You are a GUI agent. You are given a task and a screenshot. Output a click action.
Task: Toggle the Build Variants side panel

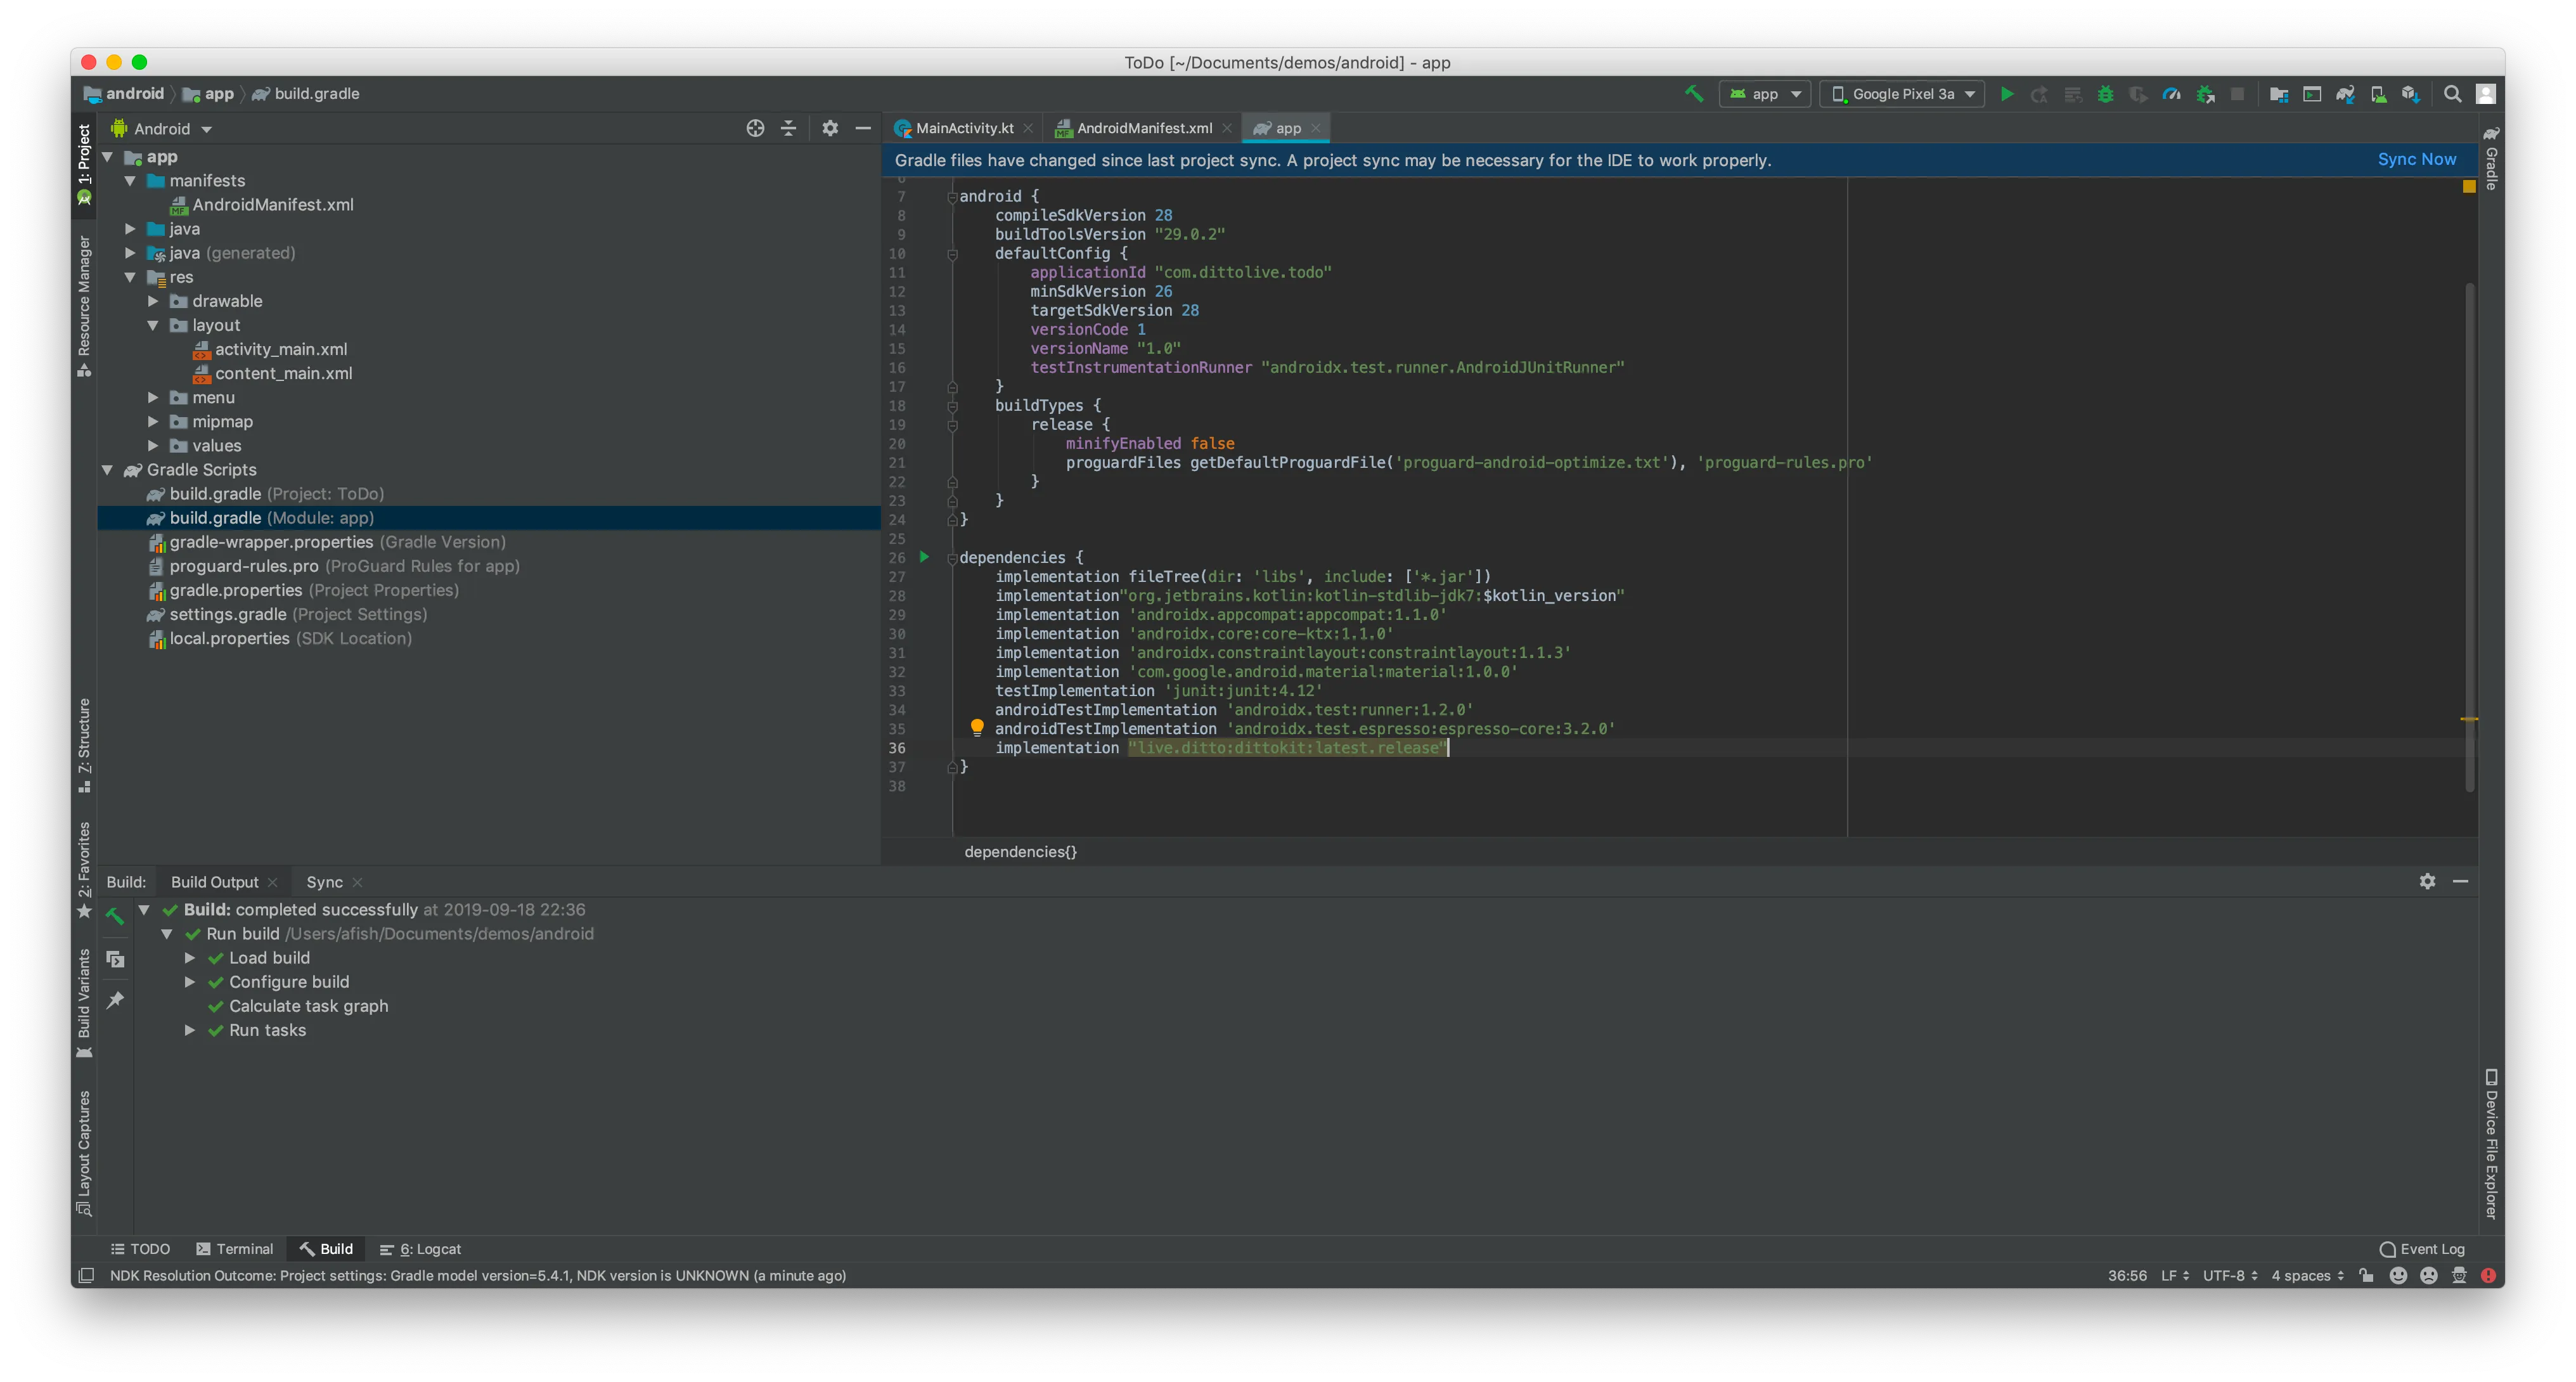click(84, 1003)
